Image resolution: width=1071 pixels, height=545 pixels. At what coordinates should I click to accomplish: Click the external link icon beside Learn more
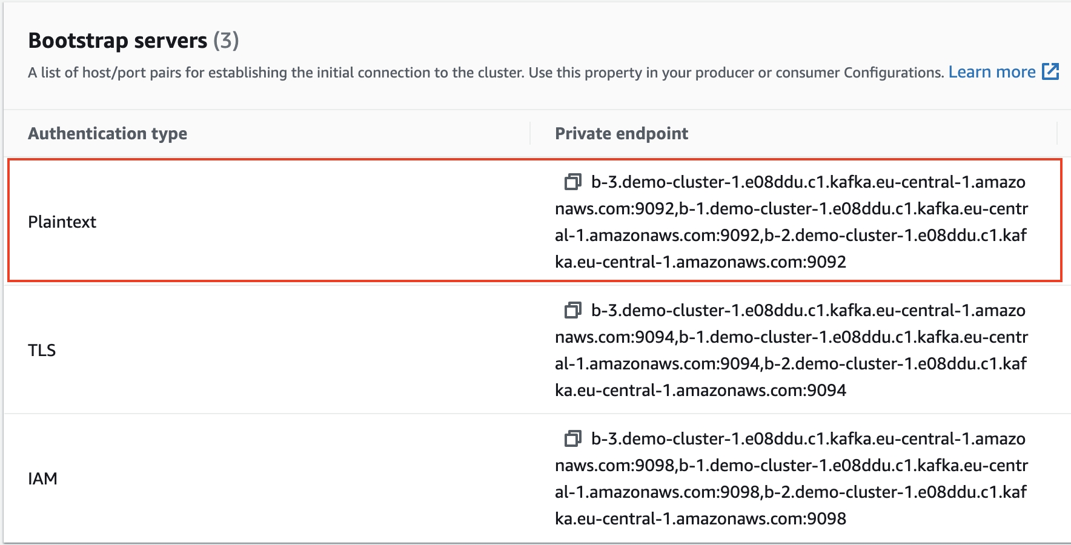[1050, 71]
